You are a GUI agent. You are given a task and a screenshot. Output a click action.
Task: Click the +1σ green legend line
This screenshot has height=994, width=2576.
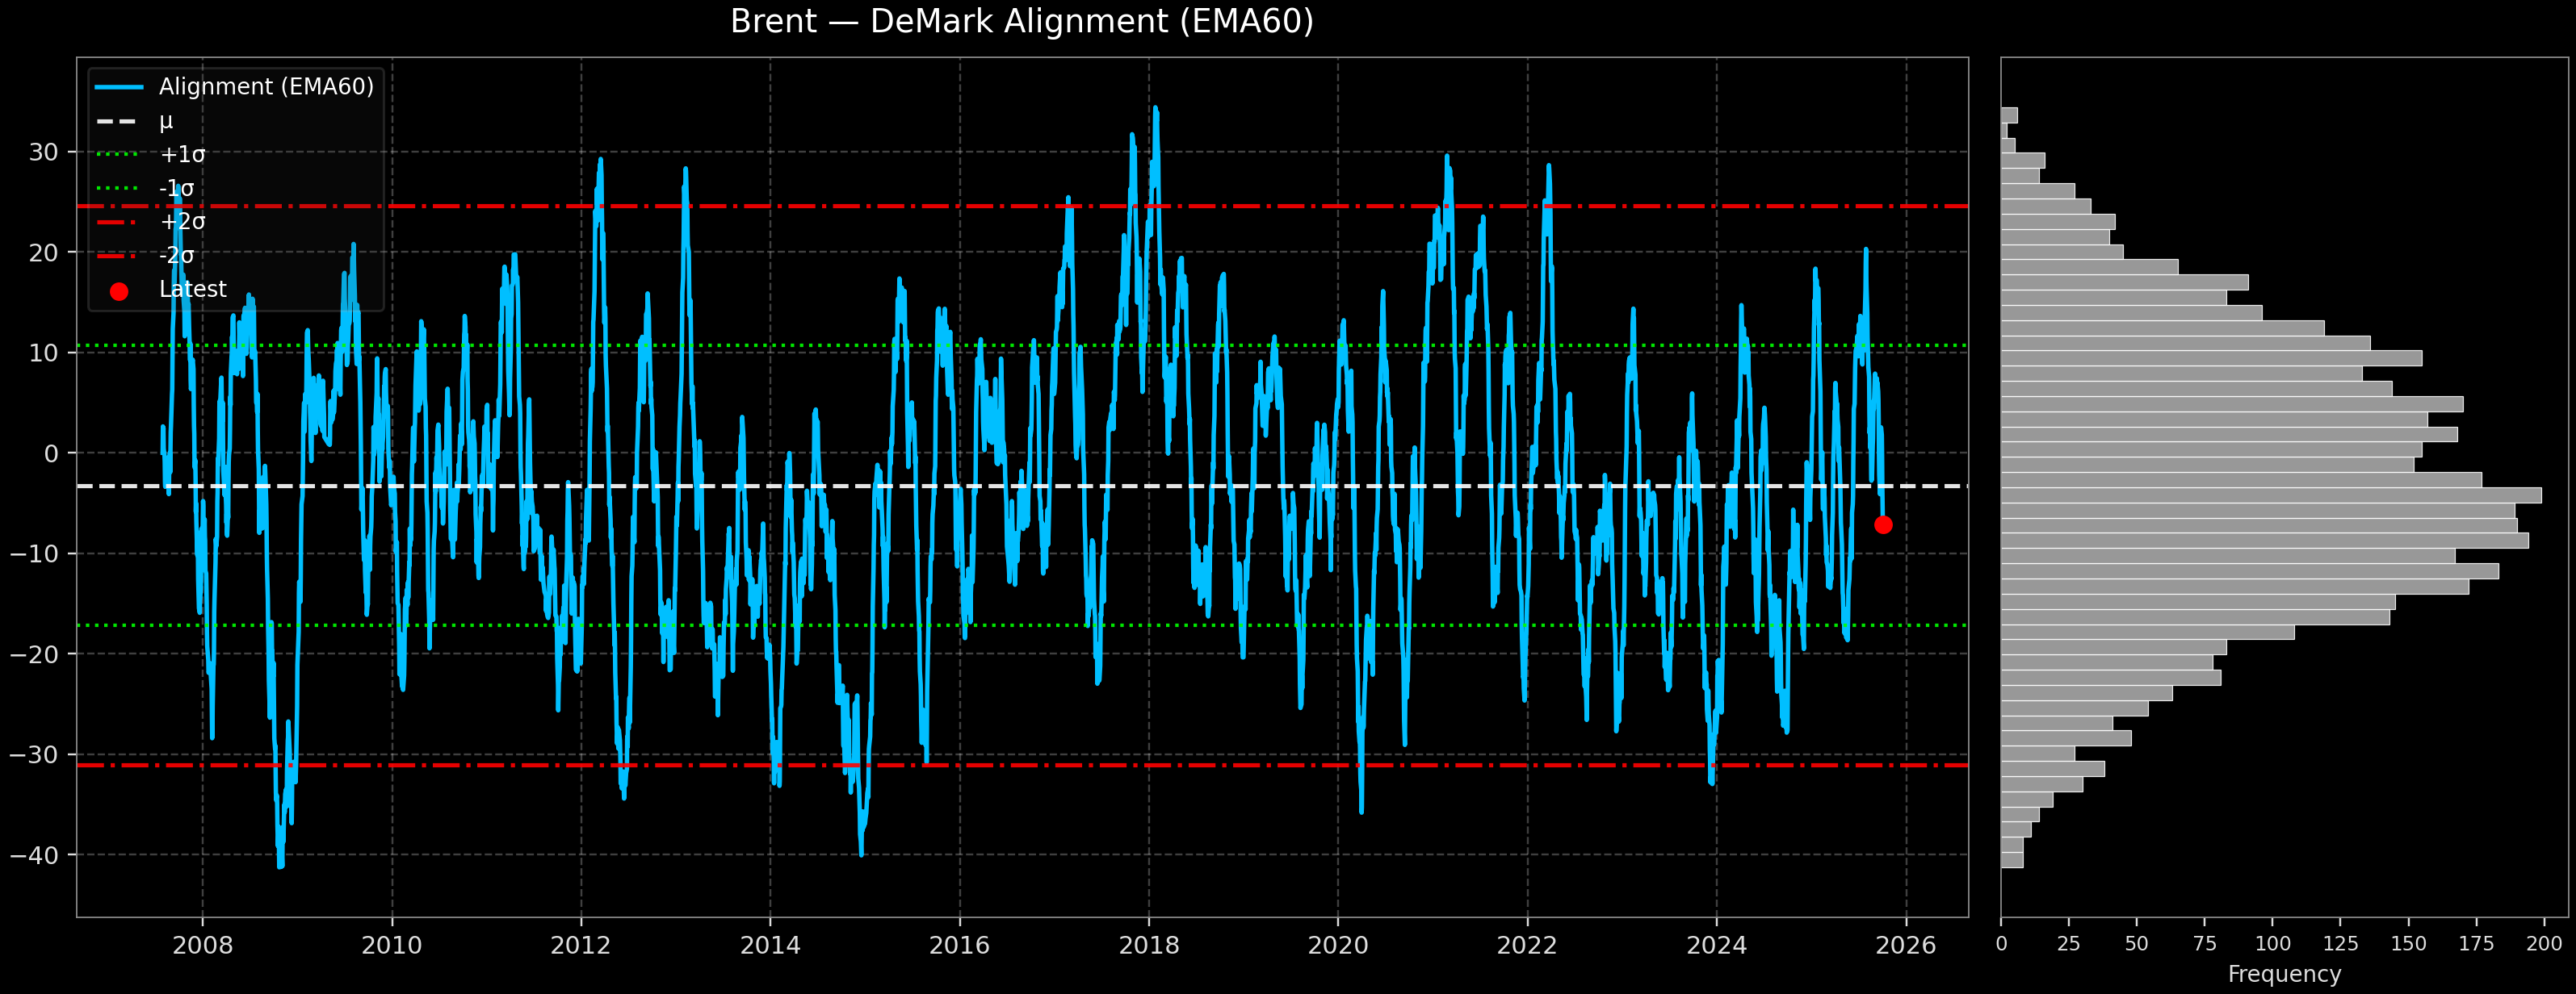coord(118,155)
